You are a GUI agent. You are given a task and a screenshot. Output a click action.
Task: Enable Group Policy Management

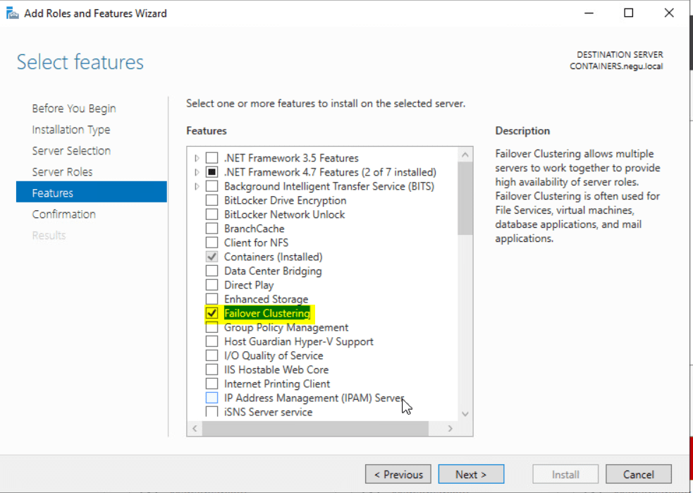[x=212, y=327]
